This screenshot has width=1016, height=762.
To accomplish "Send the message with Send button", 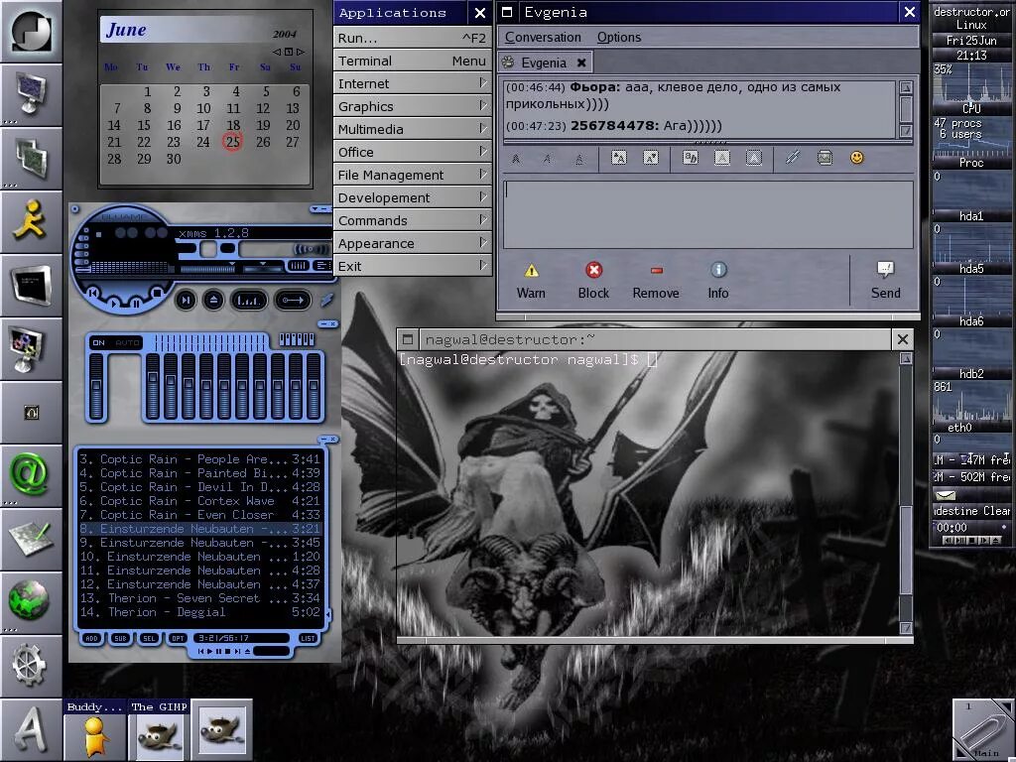I will tap(885, 281).
